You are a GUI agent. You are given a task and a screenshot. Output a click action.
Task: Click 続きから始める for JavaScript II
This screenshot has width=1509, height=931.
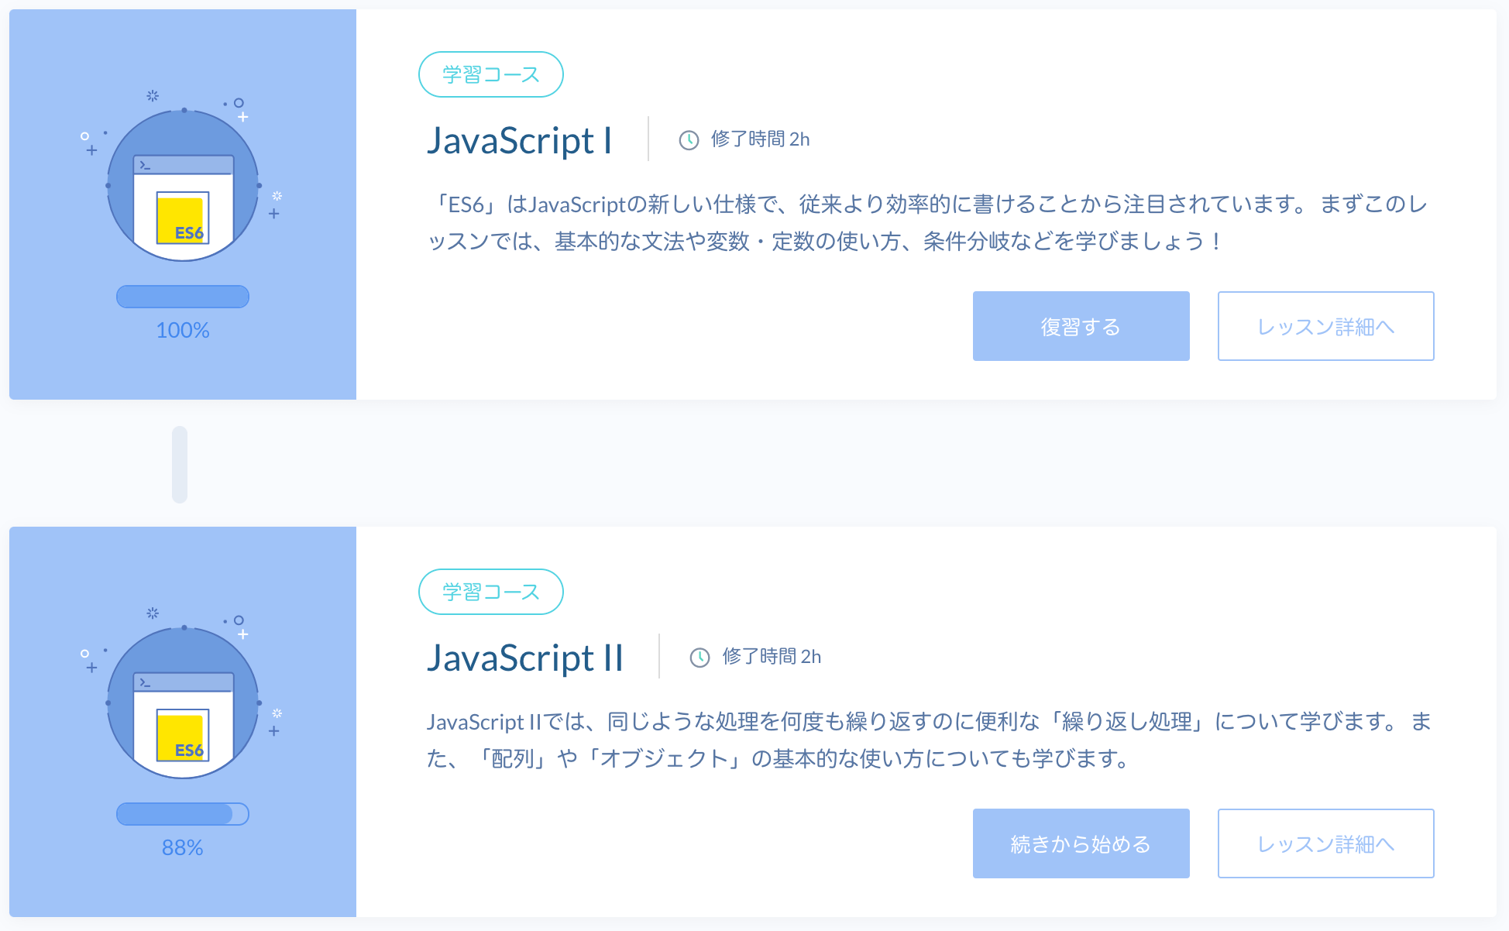[x=1081, y=843]
